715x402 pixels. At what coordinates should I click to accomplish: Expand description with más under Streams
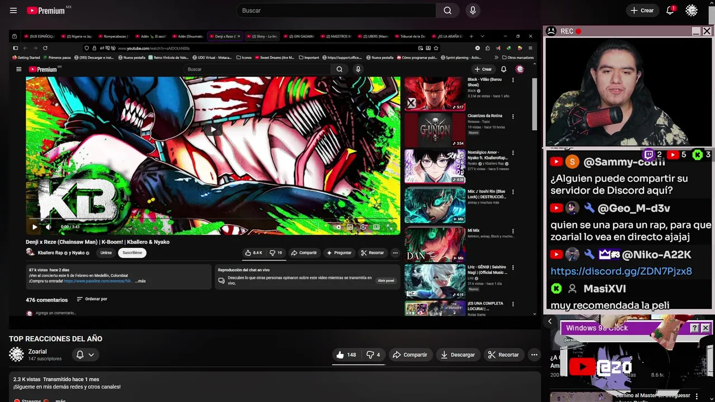(x=60, y=400)
